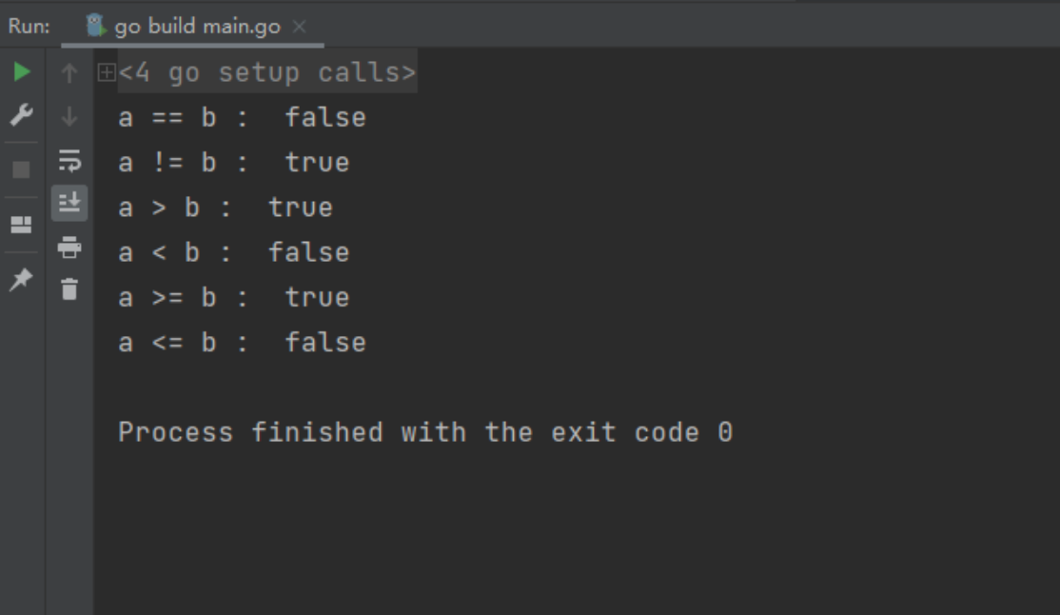Click the Print console output icon
The image size is (1060, 615).
tap(69, 247)
